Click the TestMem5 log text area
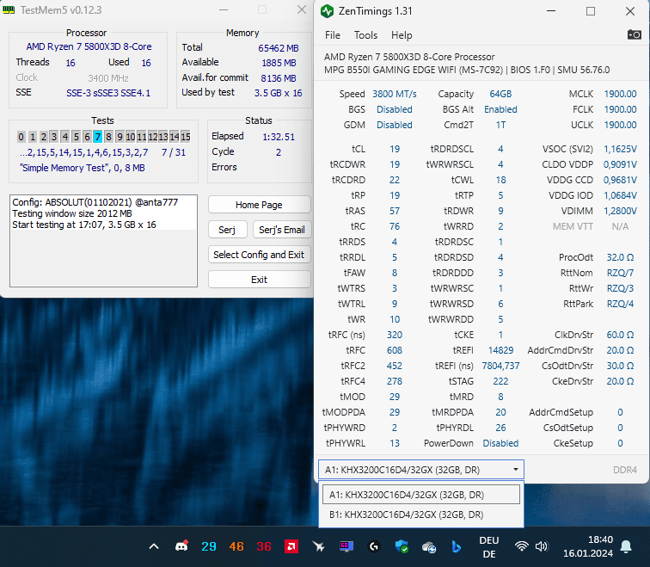 click(x=103, y=241)
